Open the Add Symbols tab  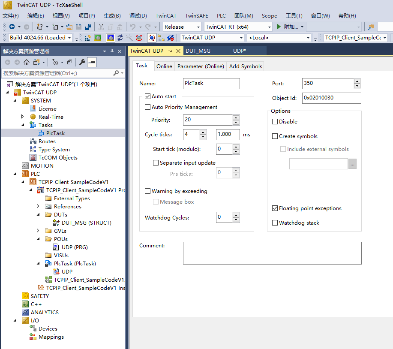pyautogui.click(x=246, y=66)
